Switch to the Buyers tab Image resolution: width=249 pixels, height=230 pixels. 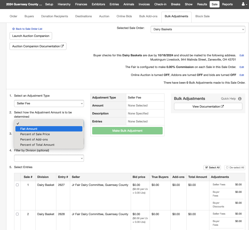(29, 16)
